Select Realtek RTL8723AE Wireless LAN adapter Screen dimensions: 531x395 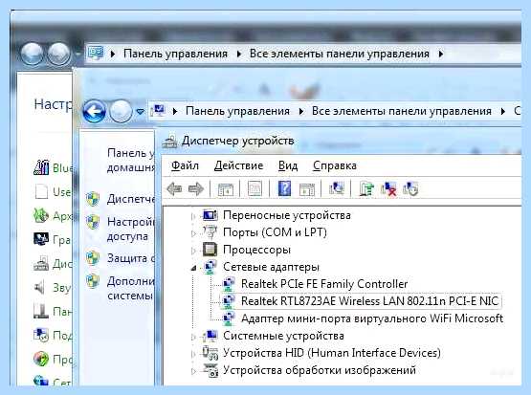[x=369, y=300]
